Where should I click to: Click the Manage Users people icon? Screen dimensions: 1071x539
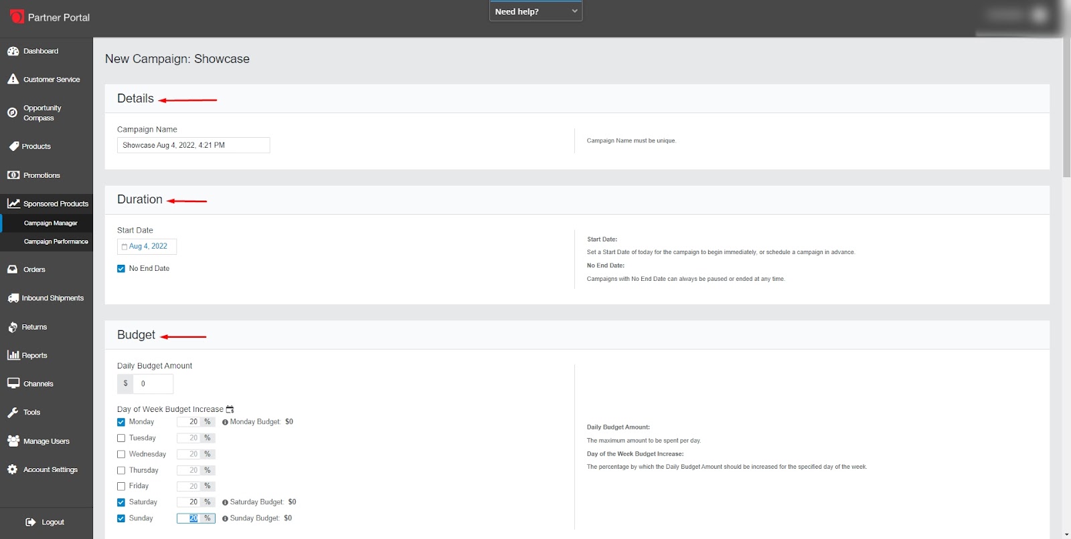click(13, 441)
